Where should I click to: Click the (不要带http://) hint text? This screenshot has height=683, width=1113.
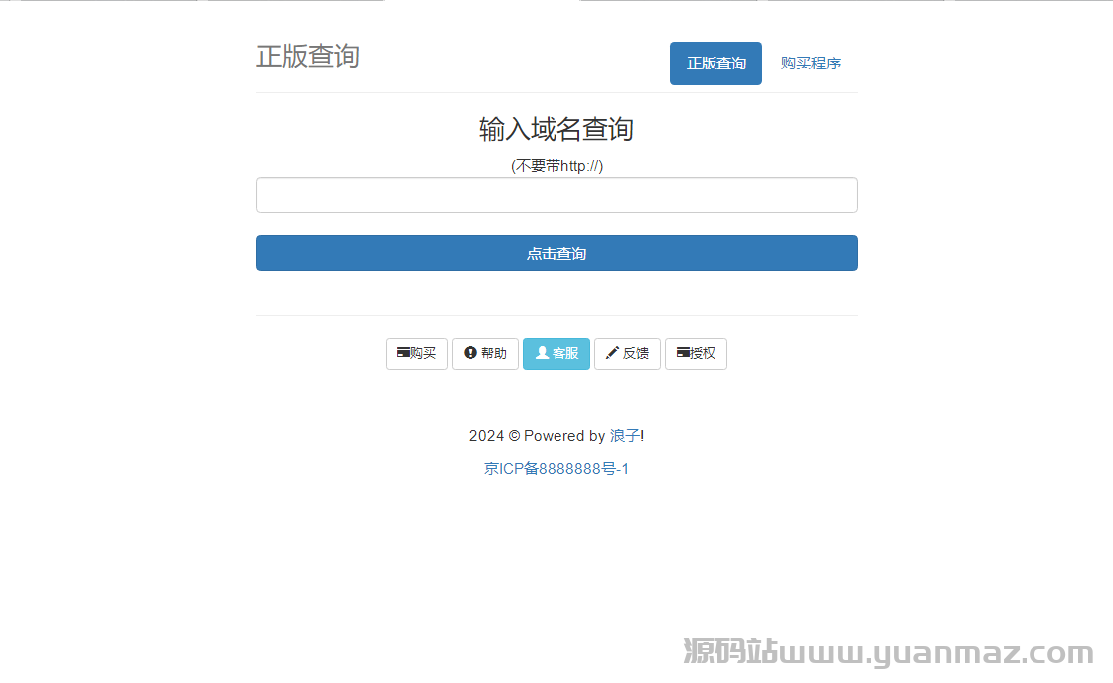pyautogui.click(x=556, y=166)
